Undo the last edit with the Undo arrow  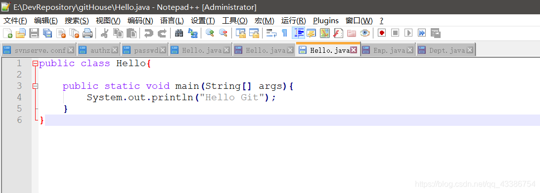point(148,33)
